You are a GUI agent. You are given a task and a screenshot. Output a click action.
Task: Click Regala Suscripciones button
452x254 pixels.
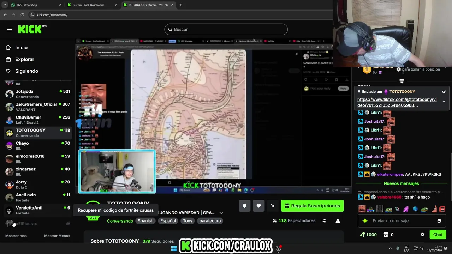point(312,206)
